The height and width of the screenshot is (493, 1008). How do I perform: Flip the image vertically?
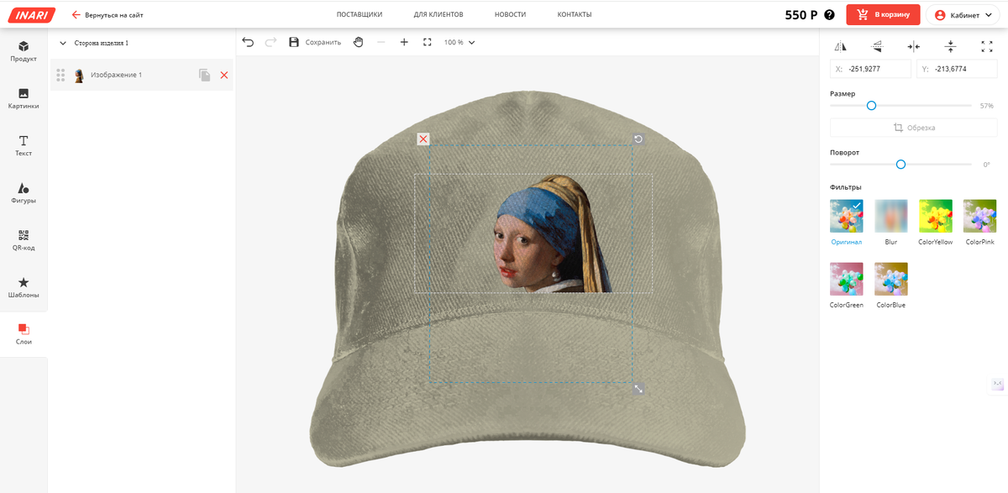tap(877, 46)
